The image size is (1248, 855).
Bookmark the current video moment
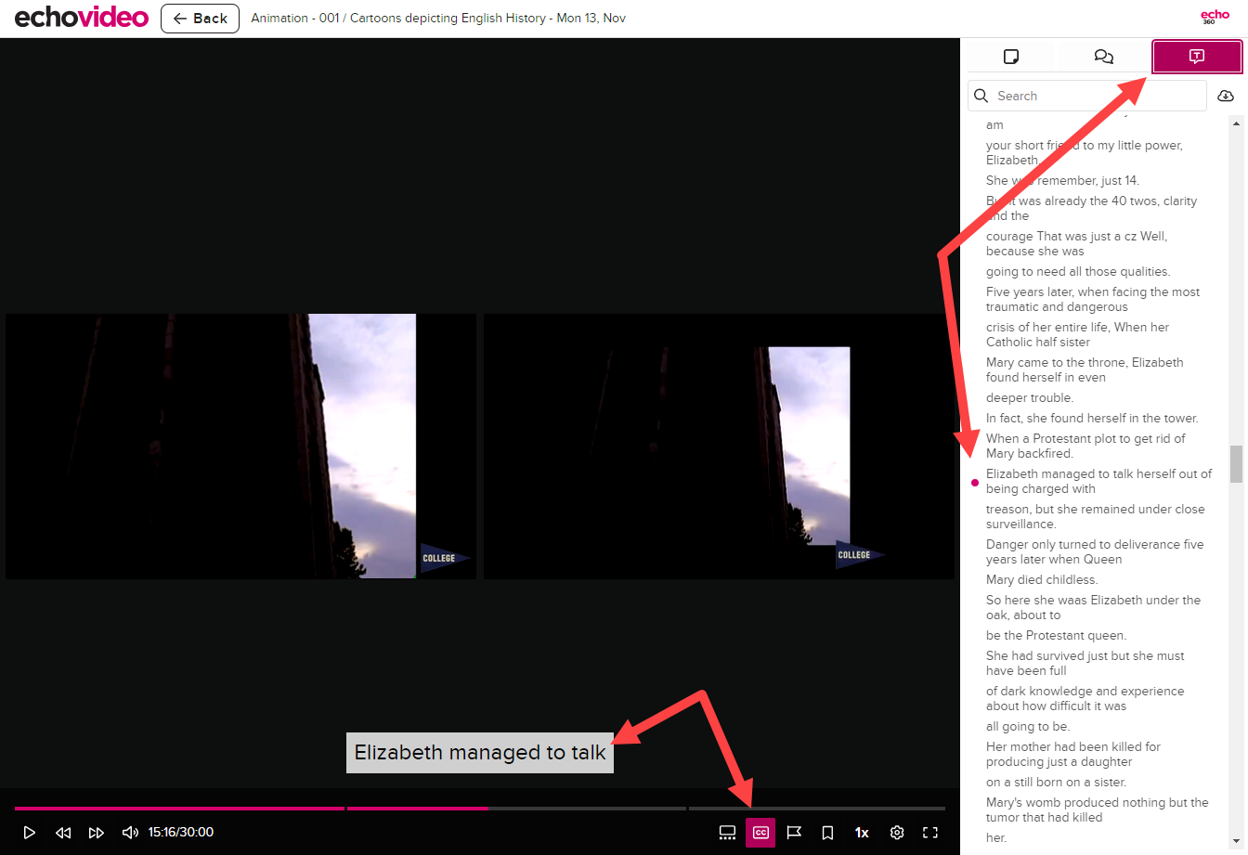827,833
